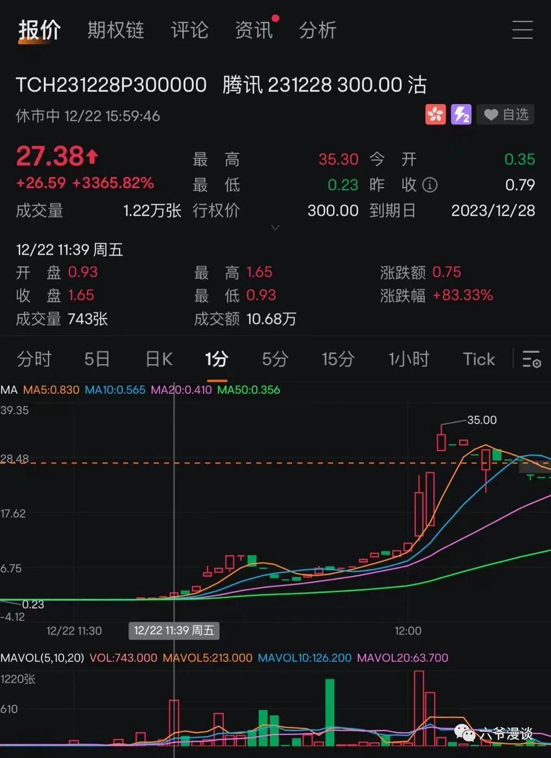Image resolution: width=551 pixels, height=758 pixels.
Task: Select the 5日 chart period
Action: pos(97,359)
